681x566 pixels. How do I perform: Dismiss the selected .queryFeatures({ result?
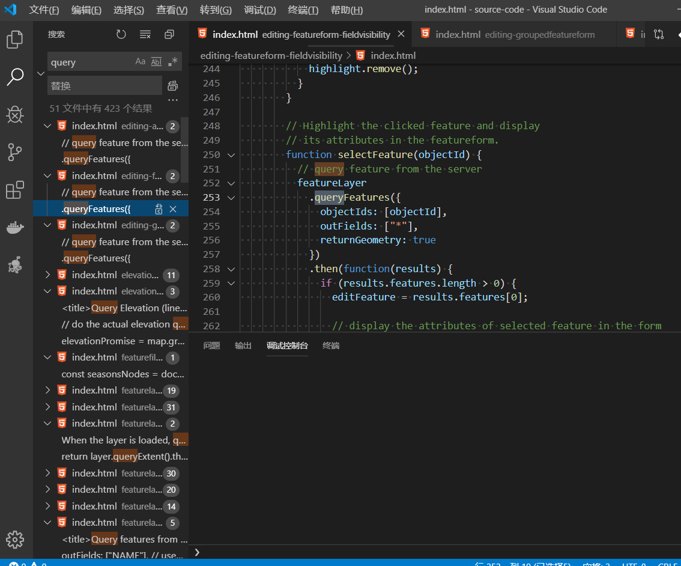click(173, 209)
